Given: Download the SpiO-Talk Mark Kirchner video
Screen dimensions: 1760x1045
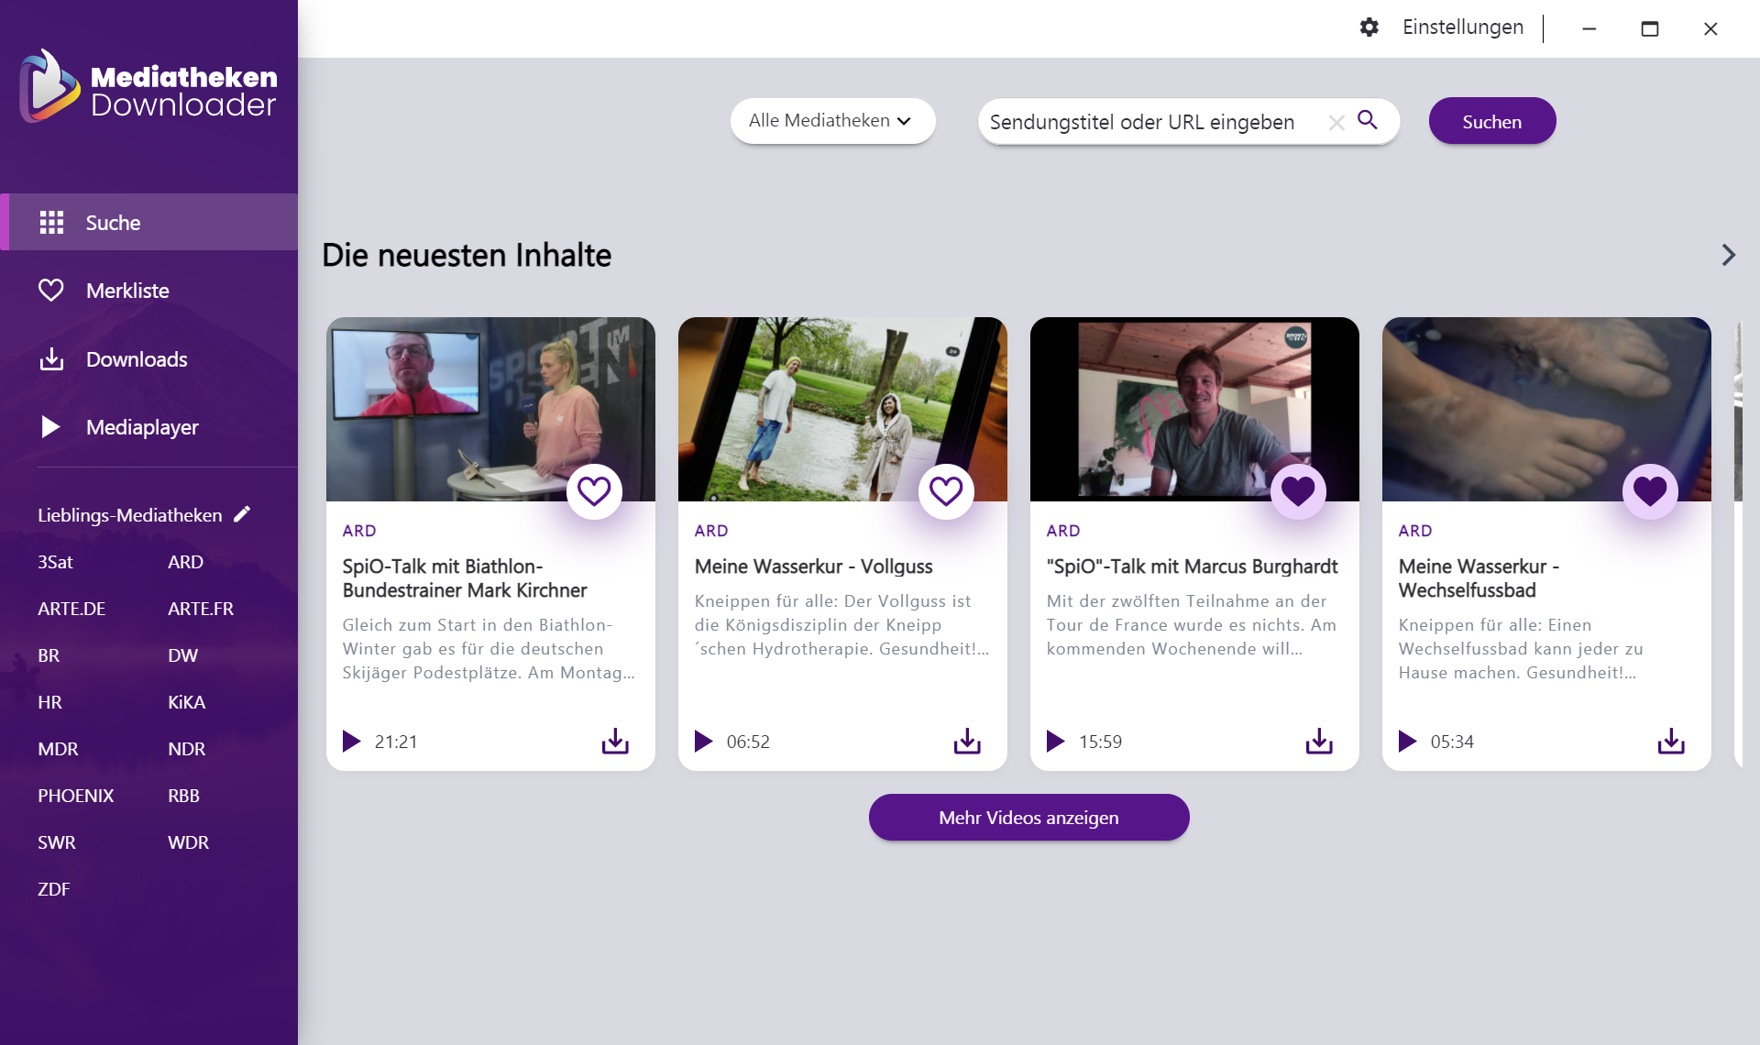Looking at the screenshot, I should pos(615,741).
